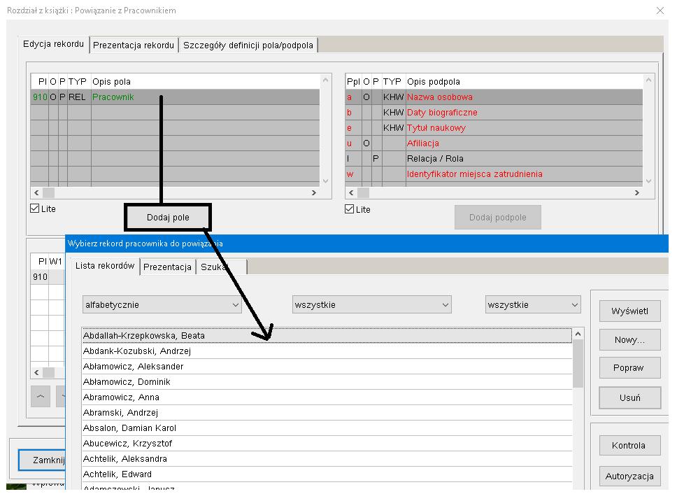Click the Kontrola button
Image resolution: width=677 pixels, height=501 pixels.
(x=630, y=446)
